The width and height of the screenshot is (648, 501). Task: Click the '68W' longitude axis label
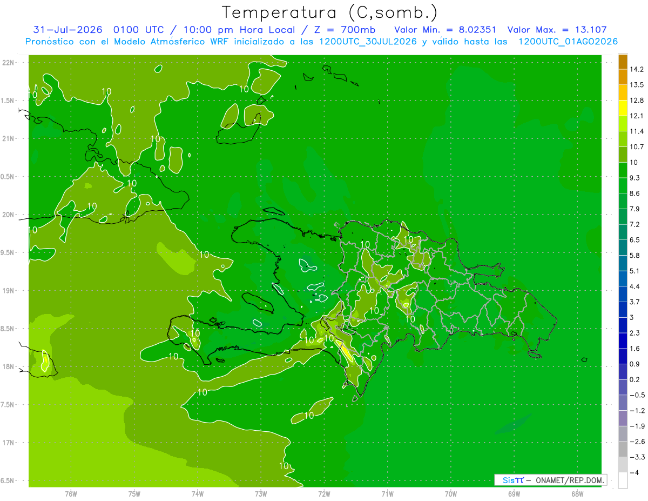(577, 493)
